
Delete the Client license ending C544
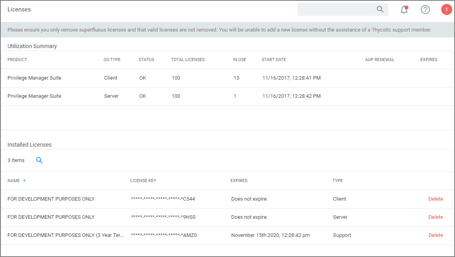click(x=435, y=199)
